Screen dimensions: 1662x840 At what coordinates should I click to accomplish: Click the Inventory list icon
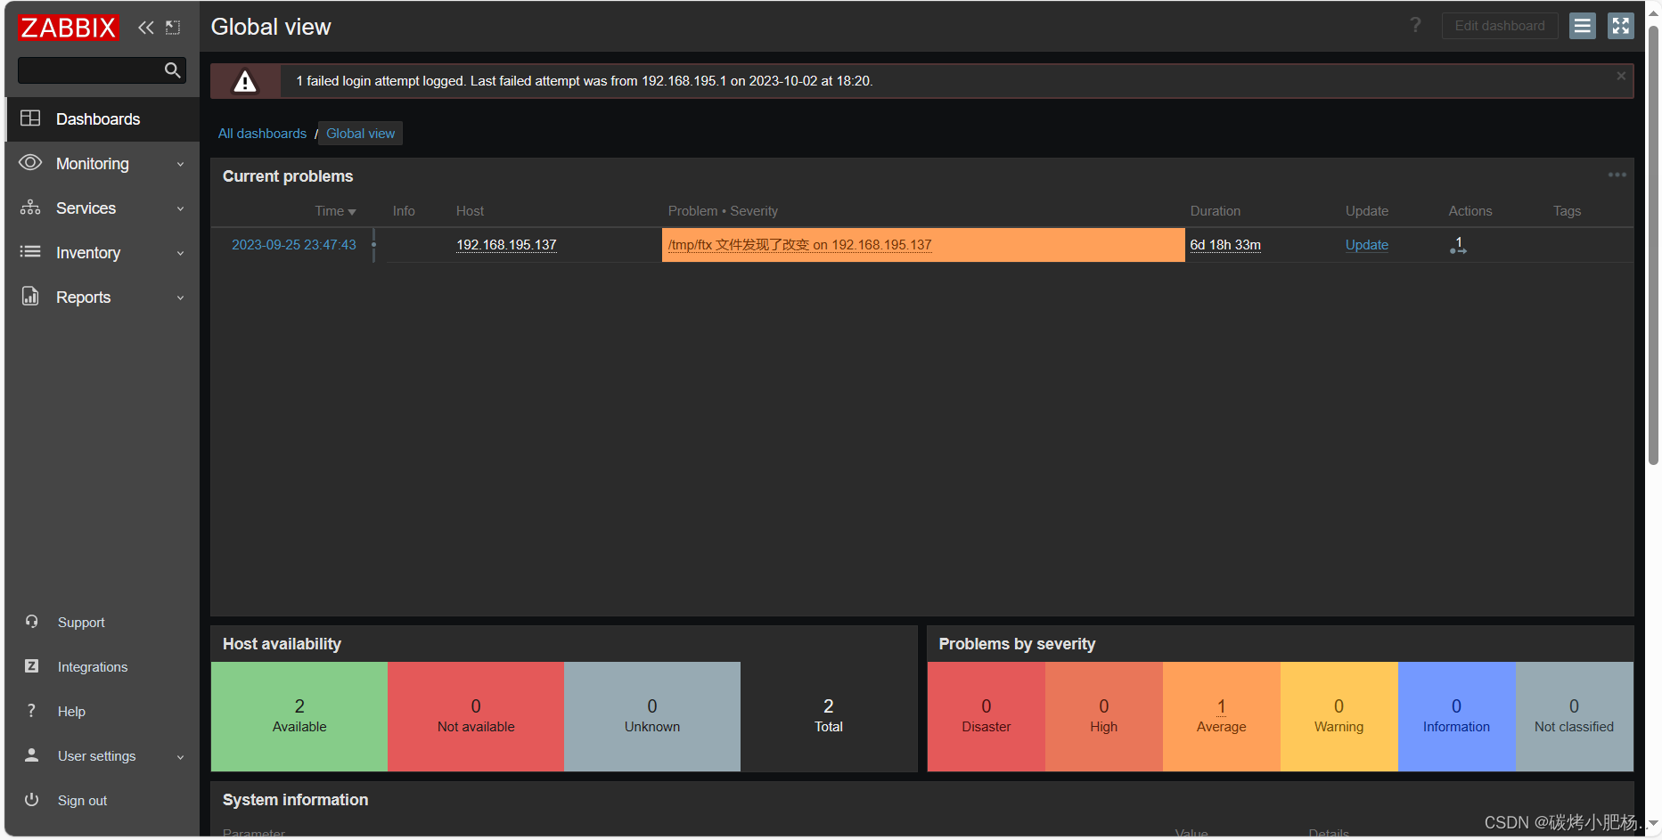30,251
